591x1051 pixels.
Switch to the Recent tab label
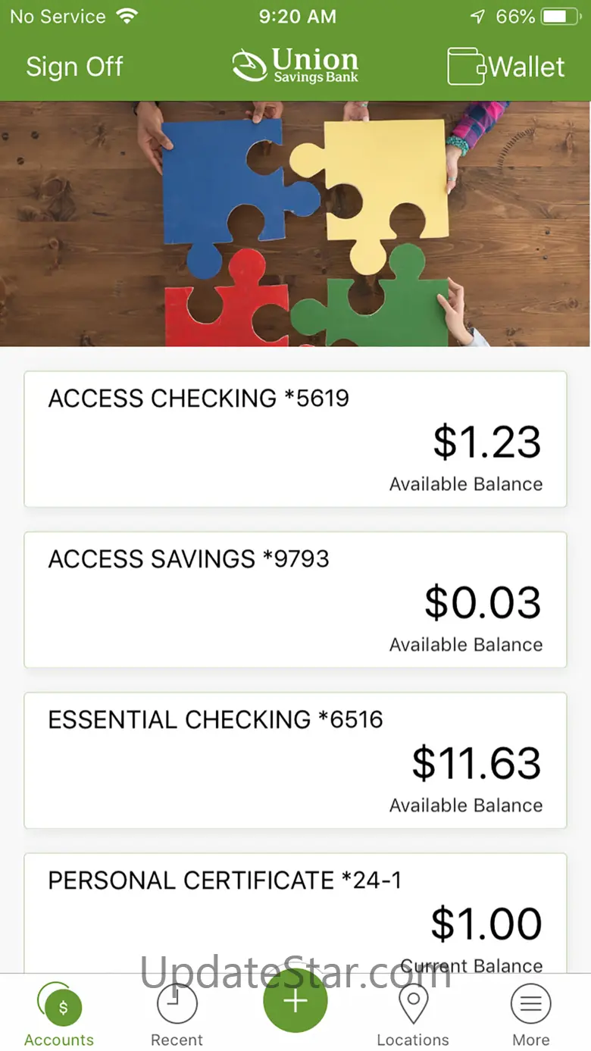point(177,1040)
